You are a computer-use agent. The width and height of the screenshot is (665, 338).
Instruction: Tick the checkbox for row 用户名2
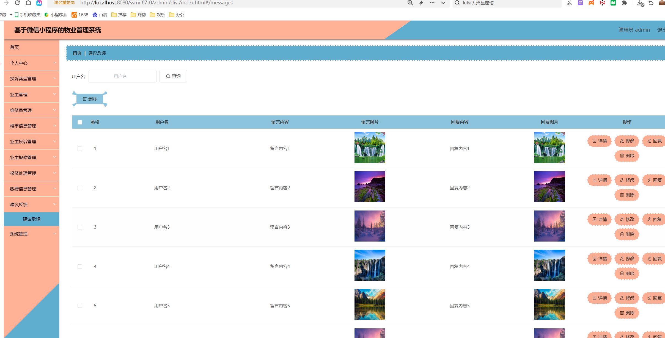coord(80,188)
